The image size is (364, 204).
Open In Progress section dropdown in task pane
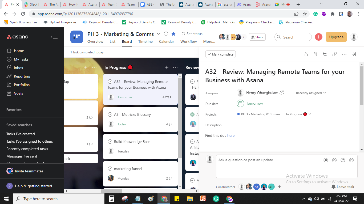point(298,114)
